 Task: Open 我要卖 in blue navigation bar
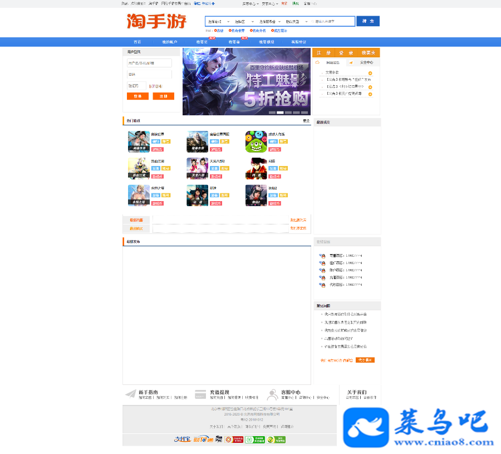[x=234, y=42]
